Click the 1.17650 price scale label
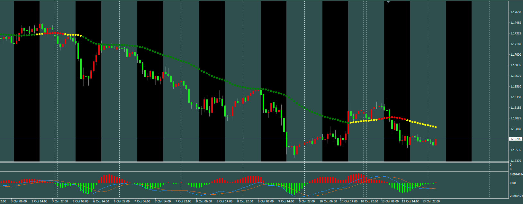 pyautogui.click(x=516, y=12)
